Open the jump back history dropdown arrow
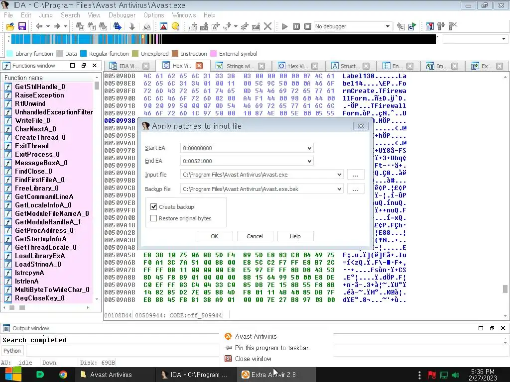Viewport: 510px width, 382px height. [48, 26]
